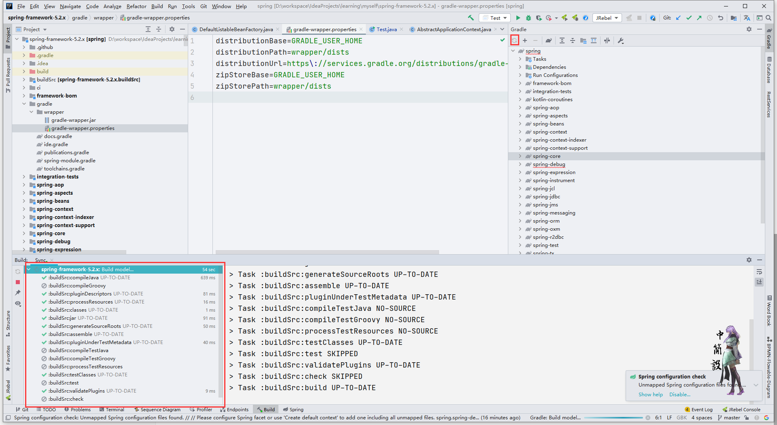Screen dimensions: 777x425
Task: Run the Test configuration with the green play icon
Action: tap(518, 18)
